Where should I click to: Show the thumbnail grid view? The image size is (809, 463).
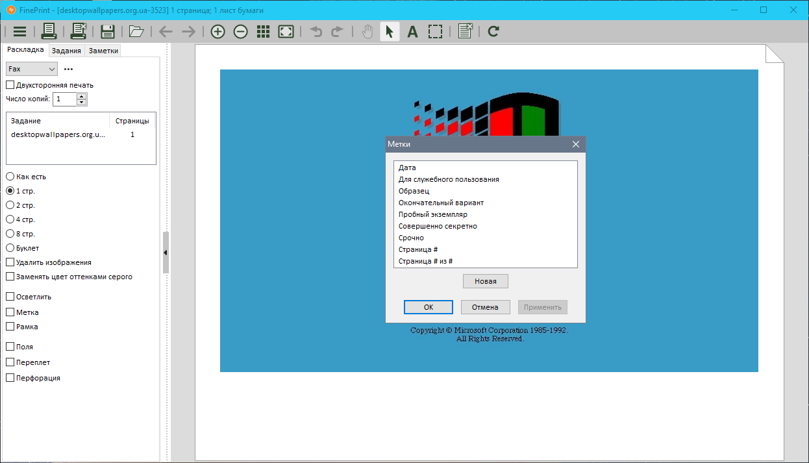[263, 31]
